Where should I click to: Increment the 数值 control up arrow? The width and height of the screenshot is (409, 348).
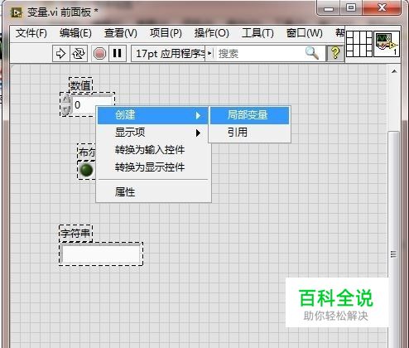pos(65,99)
